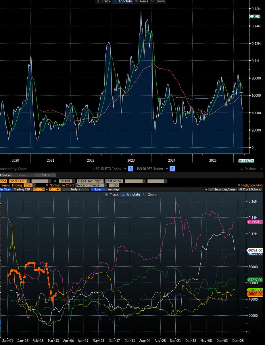The width and height of the screenshot is (265, 345).
Task: Switch to Heat Map view
Action: (112, 189)
